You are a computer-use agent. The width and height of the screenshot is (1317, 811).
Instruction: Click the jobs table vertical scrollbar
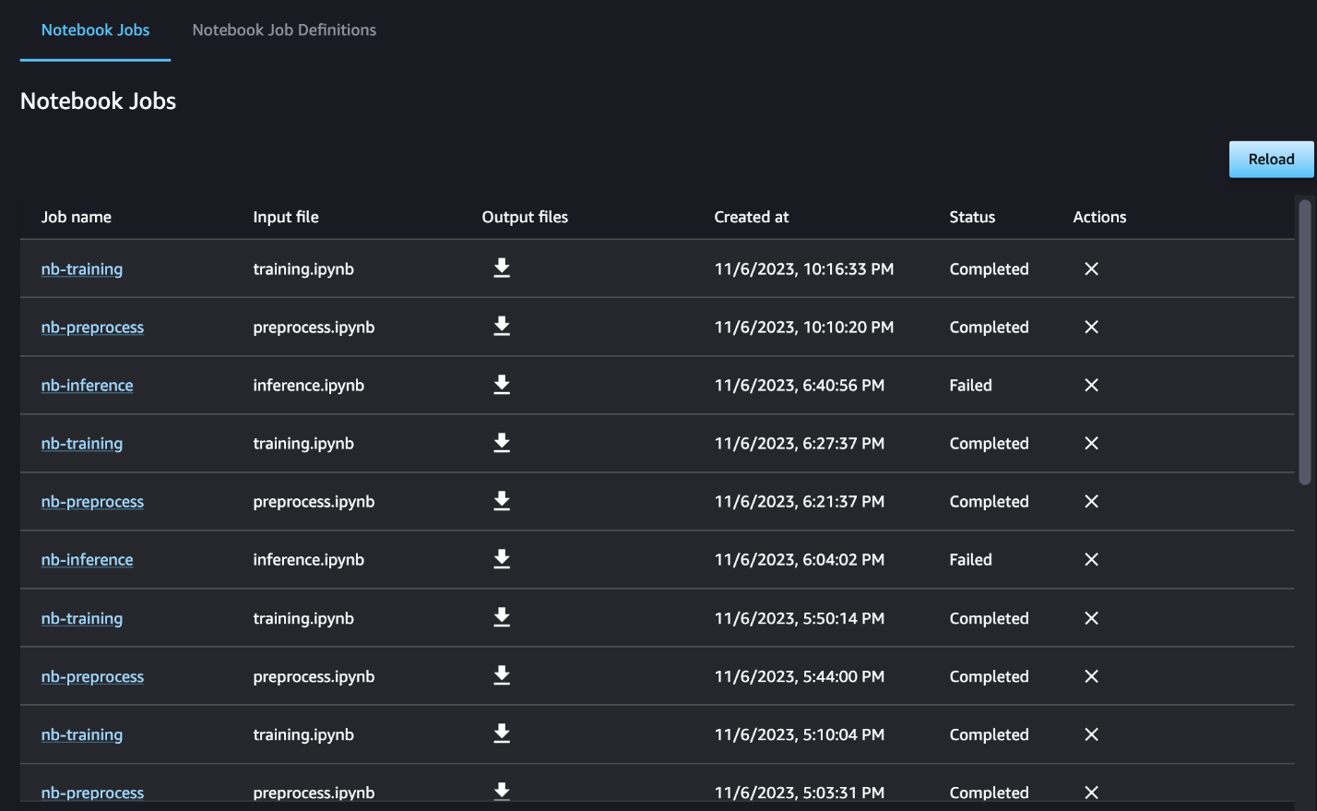[1304, 341]
